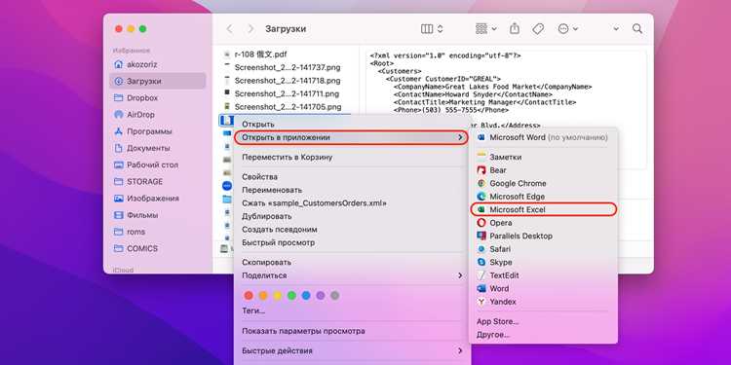Apply the red color tag

tap(249, 296)
